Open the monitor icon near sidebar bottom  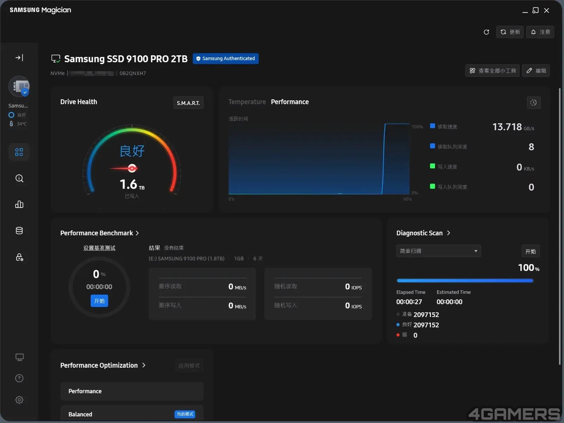(19, 357)
